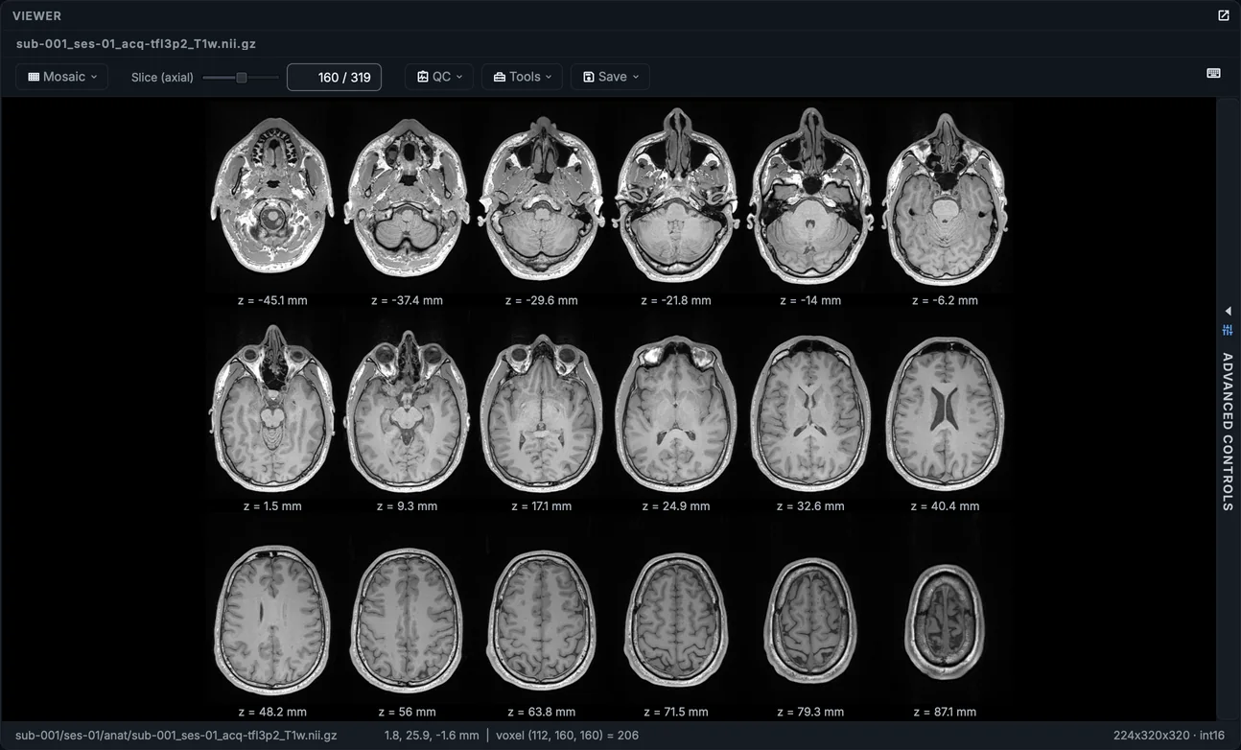
Task: Open the Save dropdown
Action: point(610,77)
